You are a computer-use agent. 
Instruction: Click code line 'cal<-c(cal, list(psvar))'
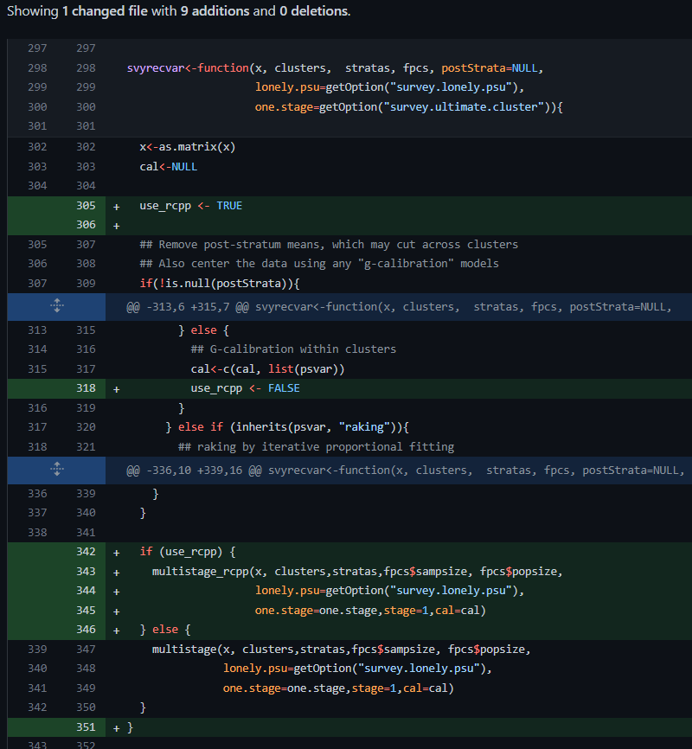coord(267,368)
